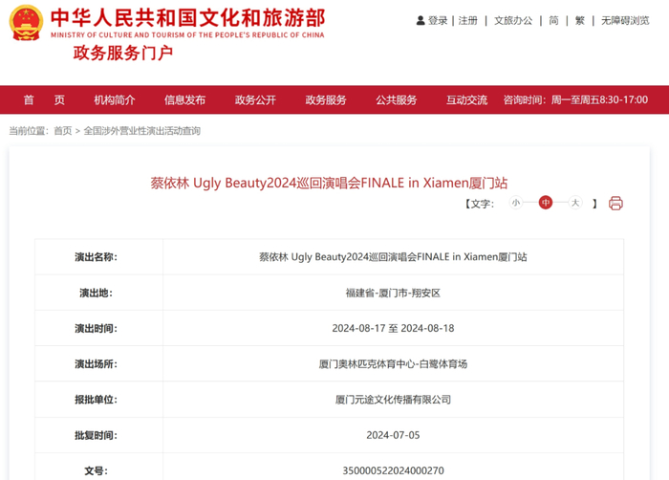
Task: Open the 注册 register link
Action: [467, 20]
